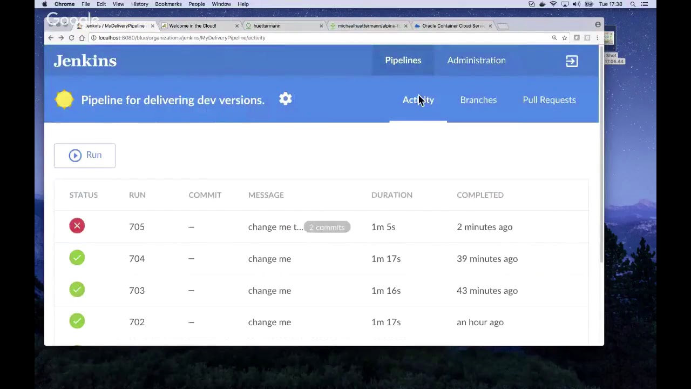Click the green success icon for run 702
691x389 pixels.
(77, 321)
